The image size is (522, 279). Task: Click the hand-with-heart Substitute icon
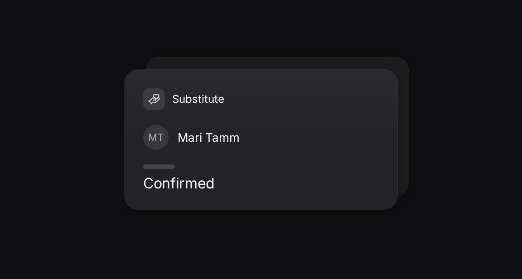154,99
